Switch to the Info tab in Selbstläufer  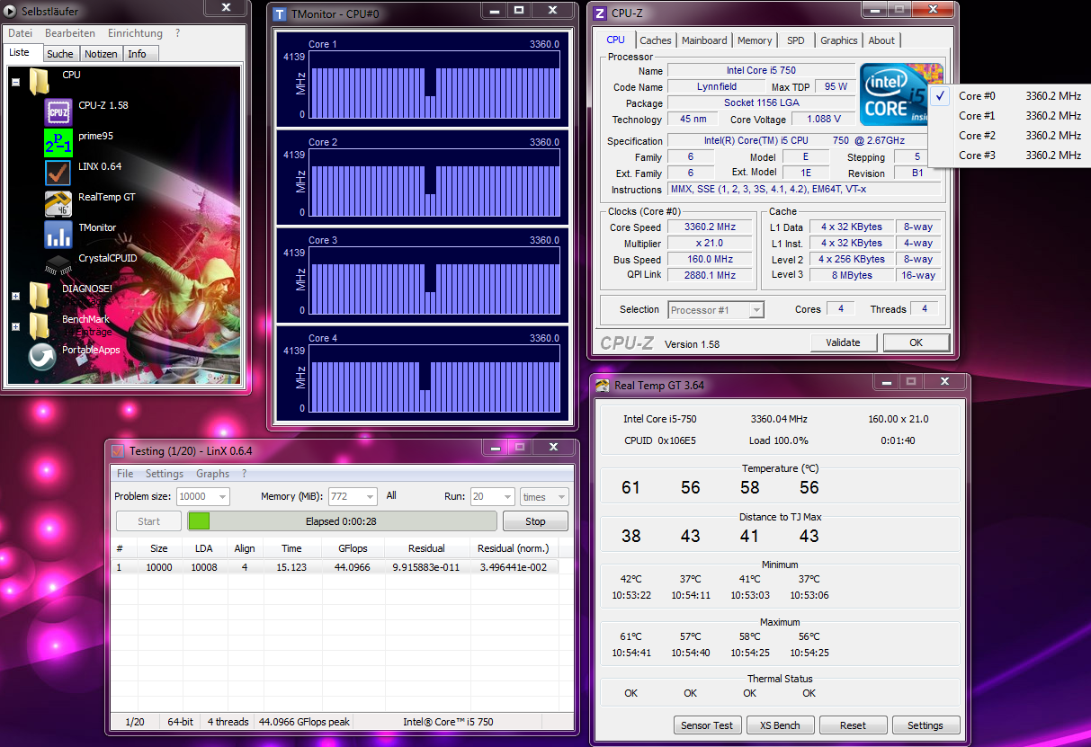click(139, 54)
